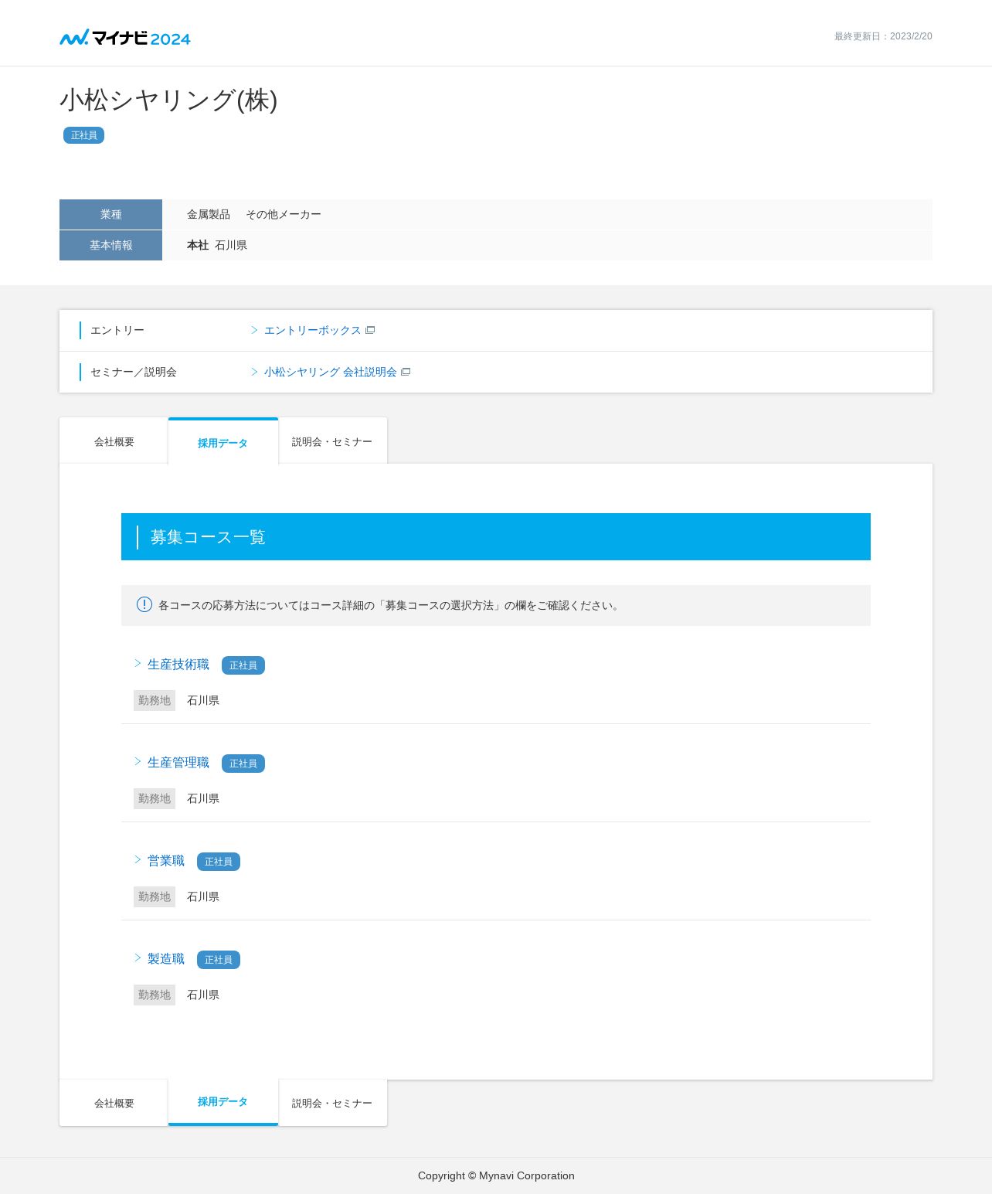Open the 製造職 course
The height and width of the screenshot is (1194, 992).
(166, 959)
